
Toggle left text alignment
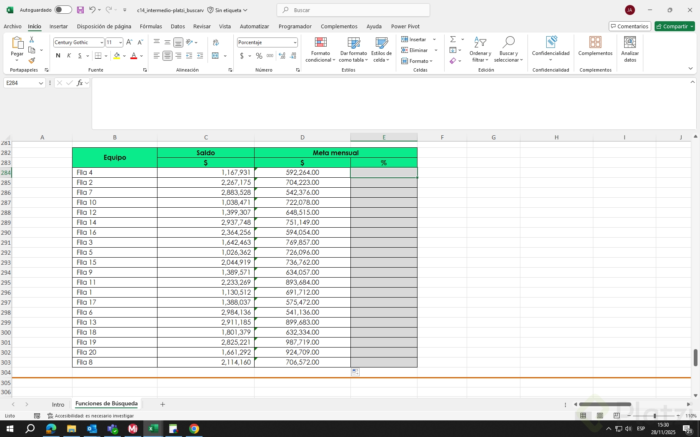[157, 56]
